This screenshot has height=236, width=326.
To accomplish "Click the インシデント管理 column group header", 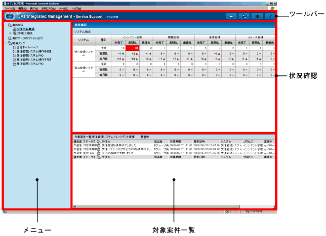I will pos(132,37).
